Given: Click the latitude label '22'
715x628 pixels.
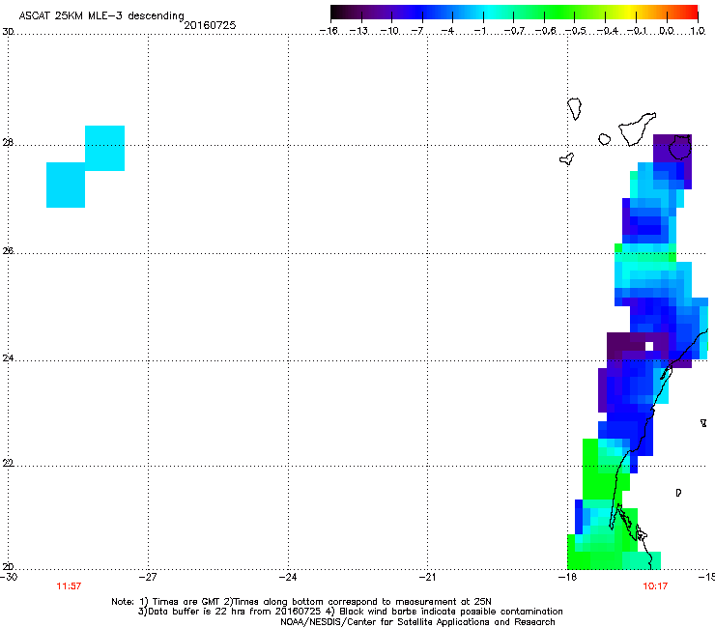Looking at the screenshot, I should (x=8, y=463).
